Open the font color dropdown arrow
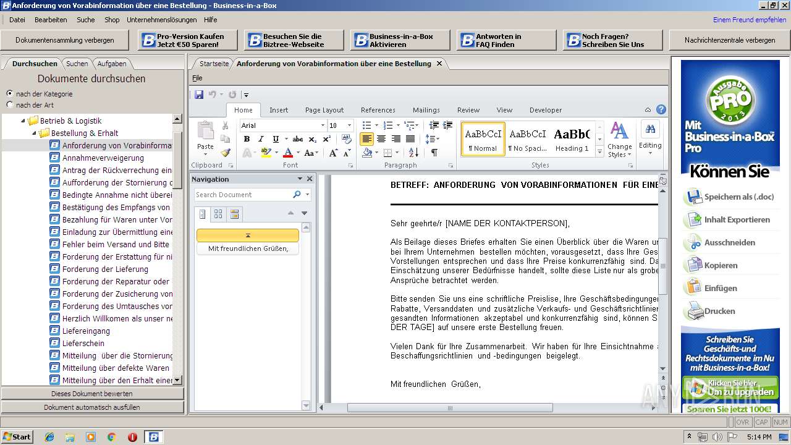The image size is (791, 445). [x=298, y=153]
